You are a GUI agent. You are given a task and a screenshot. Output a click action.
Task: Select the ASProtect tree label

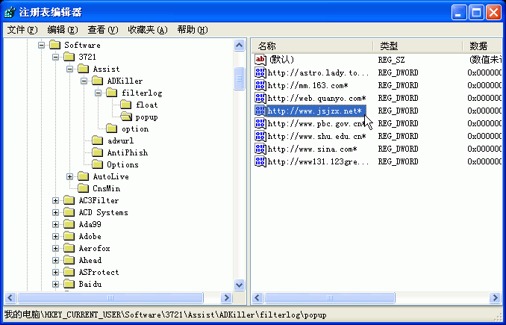pos(99,272)
